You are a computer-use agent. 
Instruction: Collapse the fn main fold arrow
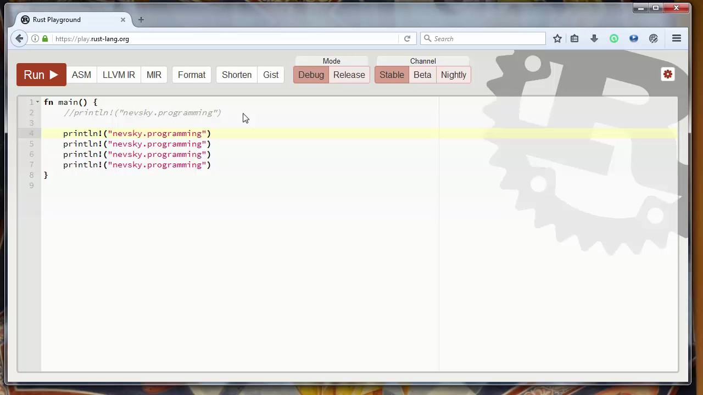[37, 102]
